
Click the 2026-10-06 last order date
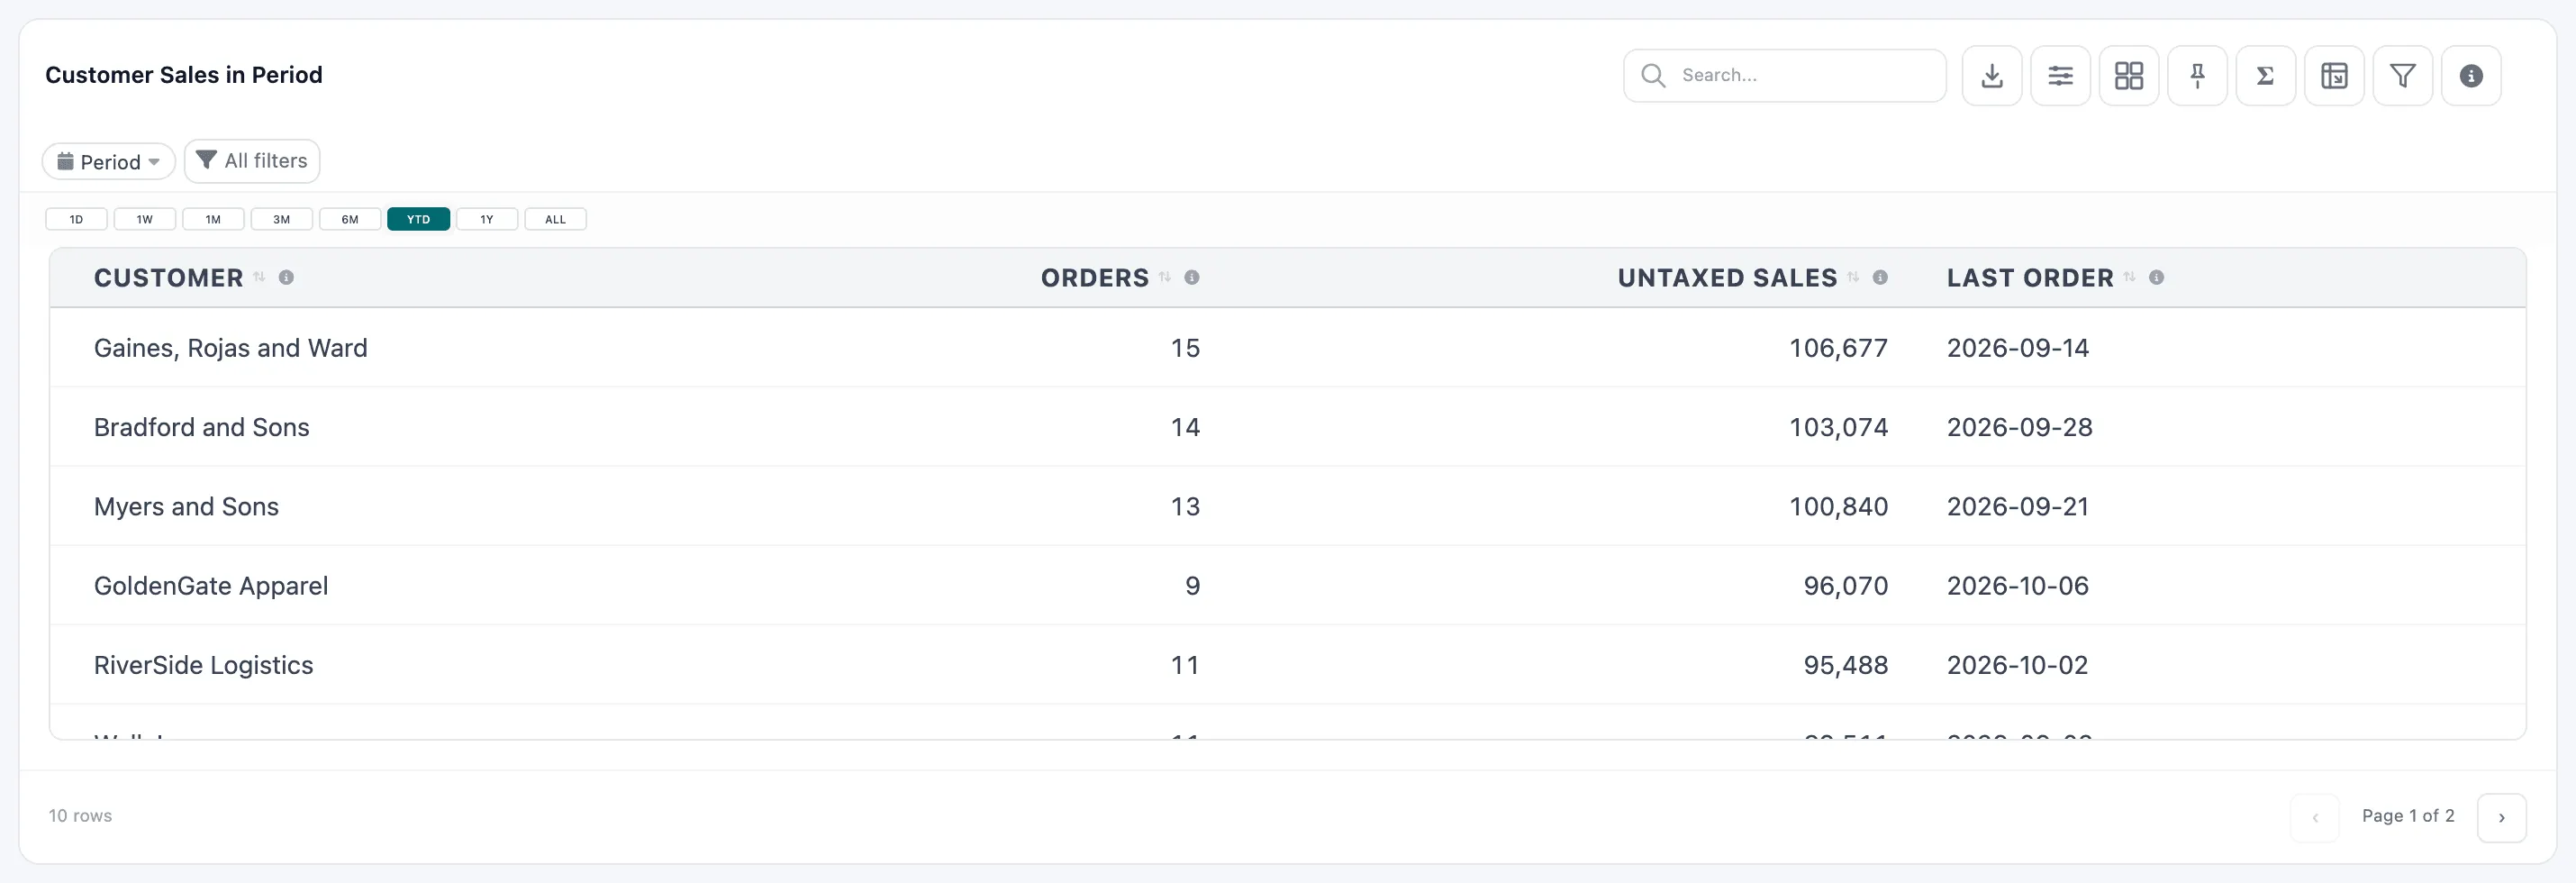(x=2017, y=586)
